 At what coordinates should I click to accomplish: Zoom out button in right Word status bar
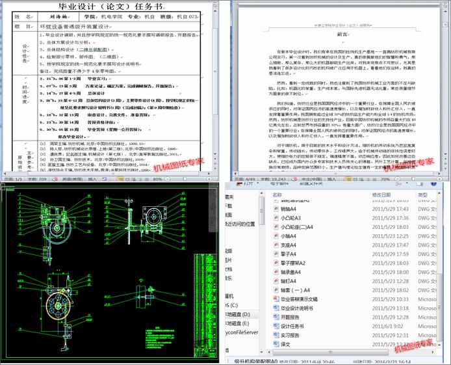click(x=397, y=179)
